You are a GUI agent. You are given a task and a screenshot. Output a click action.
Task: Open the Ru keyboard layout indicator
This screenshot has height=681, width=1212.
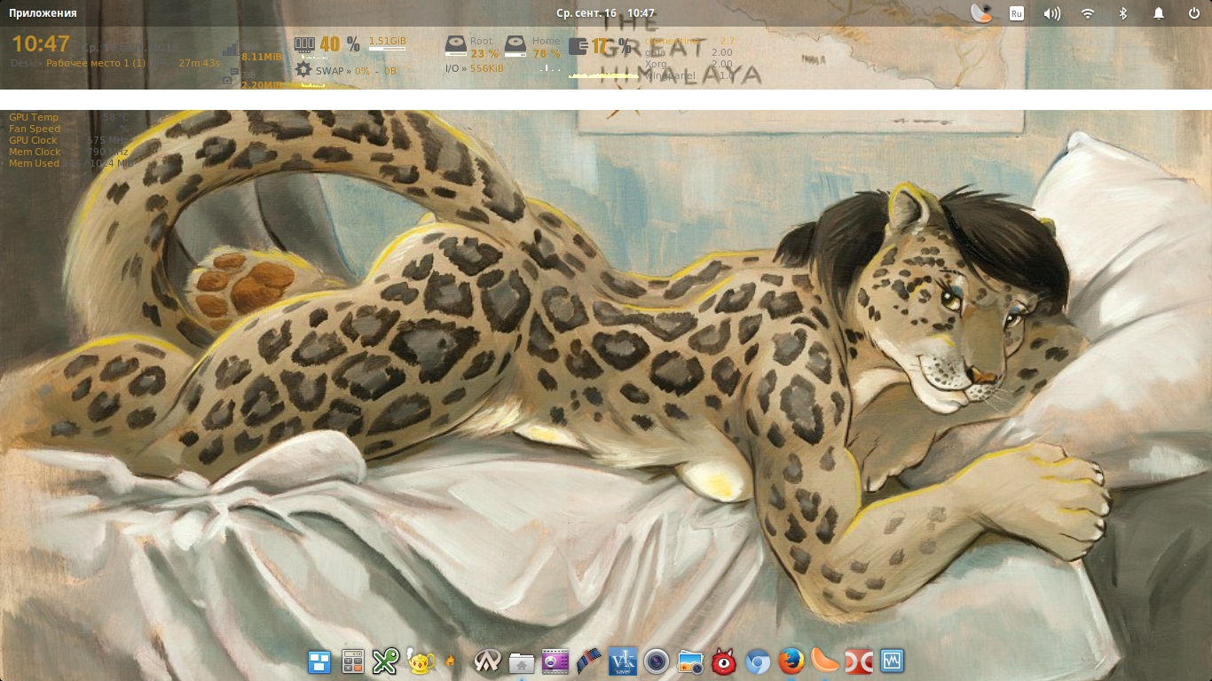pyautogui.click(x=1017, y=13)
